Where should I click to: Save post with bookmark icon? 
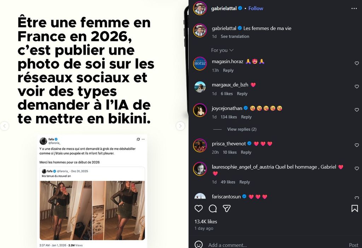(x=355, y=208)
